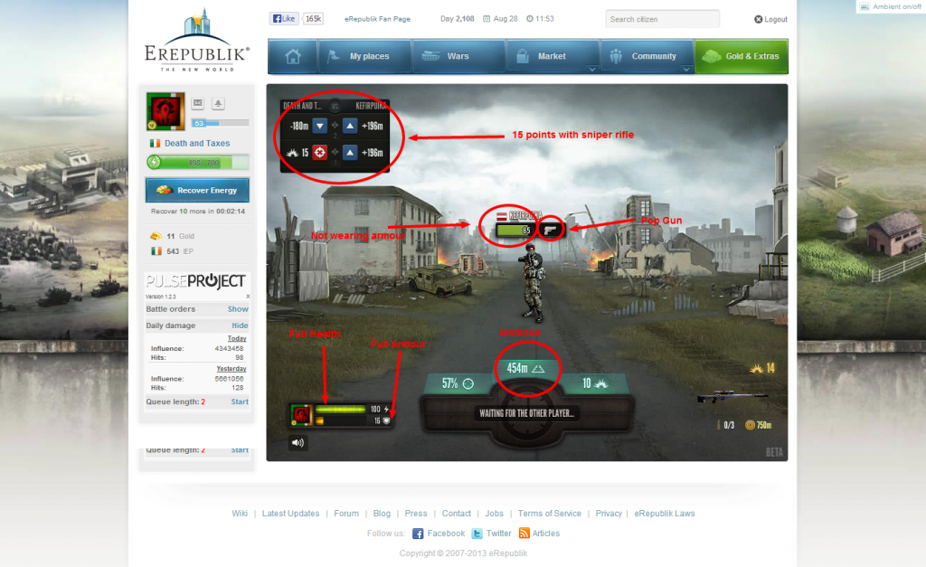The image size is (926, 567).
Task: Open Death and Taxes profile link
Action: (197, 144)
